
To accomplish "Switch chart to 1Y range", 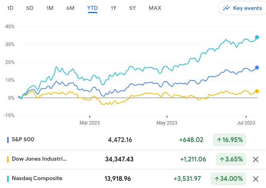I will 114,8.
